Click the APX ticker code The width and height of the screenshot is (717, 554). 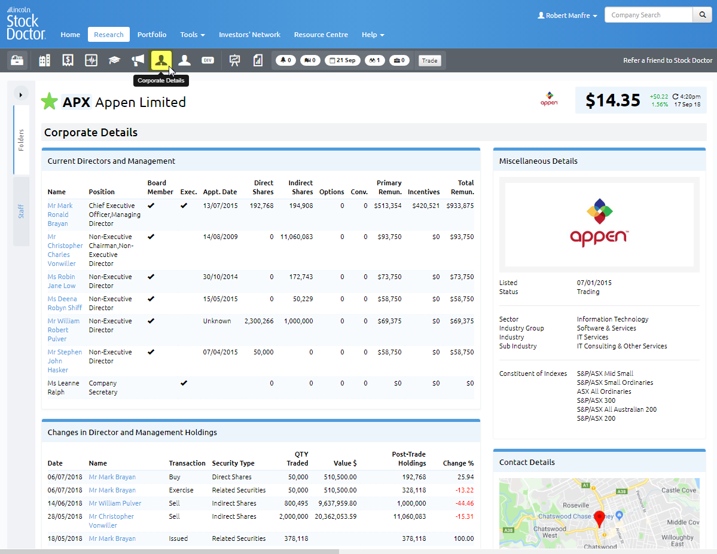(77, 102)
